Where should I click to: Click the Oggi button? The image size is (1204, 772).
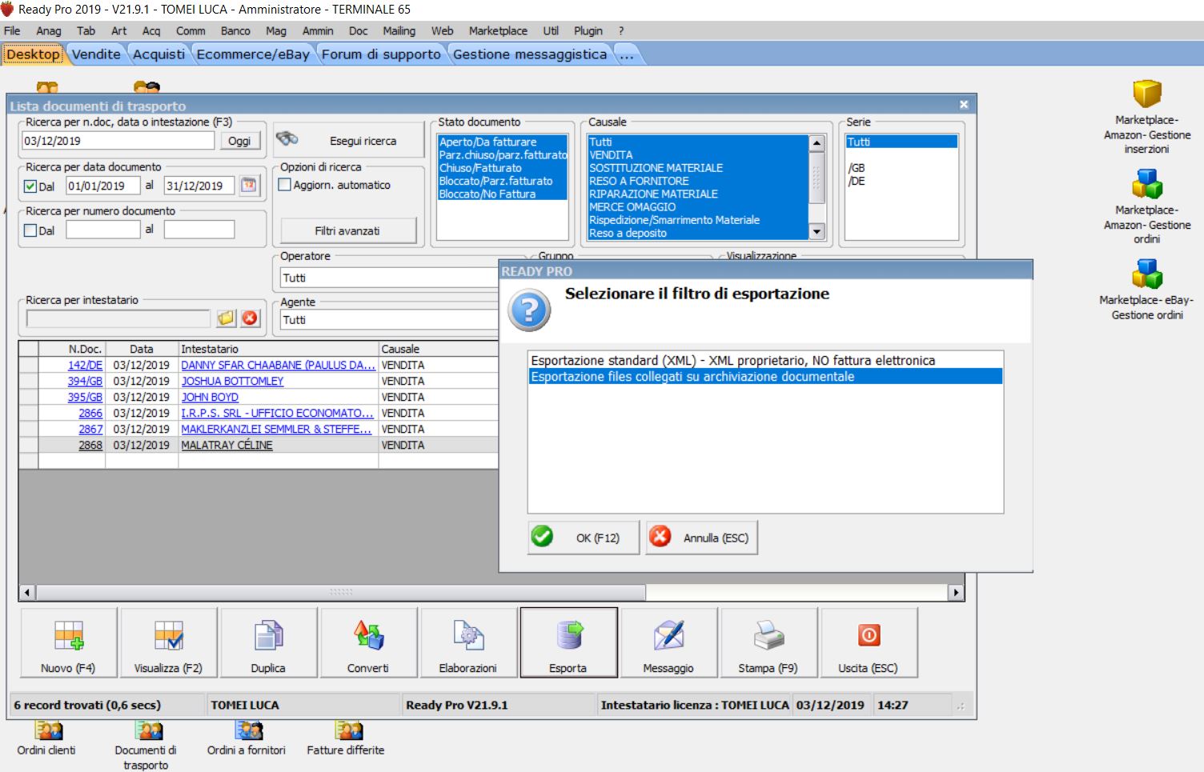(x=239, y=141)
